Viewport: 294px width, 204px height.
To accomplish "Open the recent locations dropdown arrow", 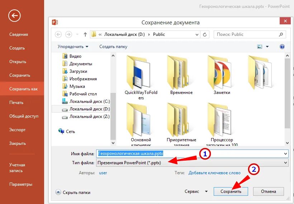I will pyautogui.click(x=77, y=34).
